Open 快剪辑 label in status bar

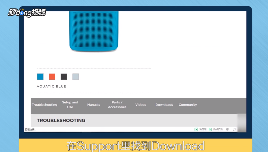coord(203,129)
